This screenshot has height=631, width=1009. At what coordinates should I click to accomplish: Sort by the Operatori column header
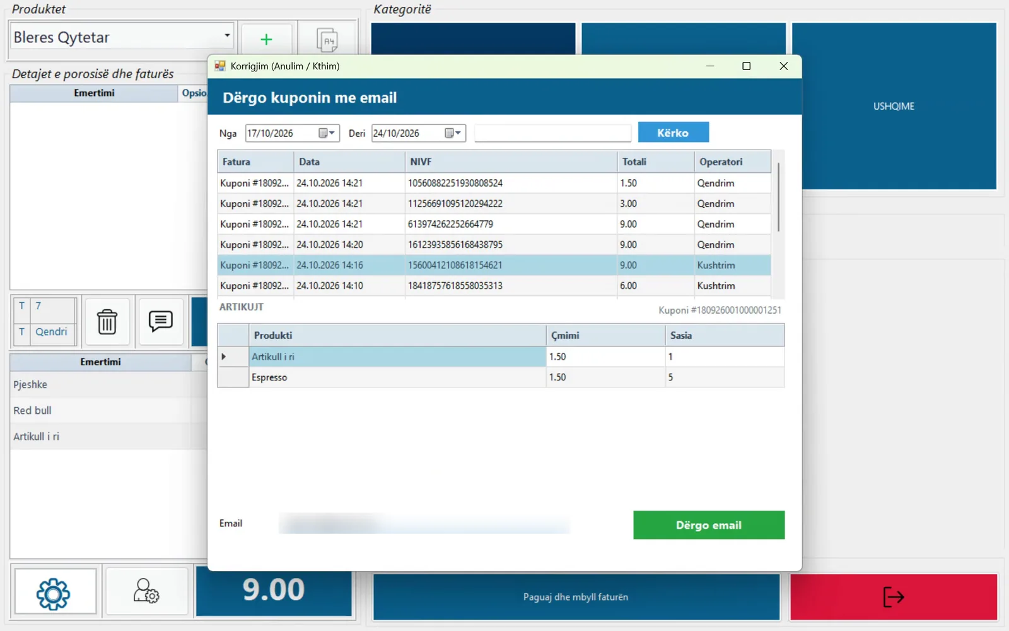pos(732,162)
